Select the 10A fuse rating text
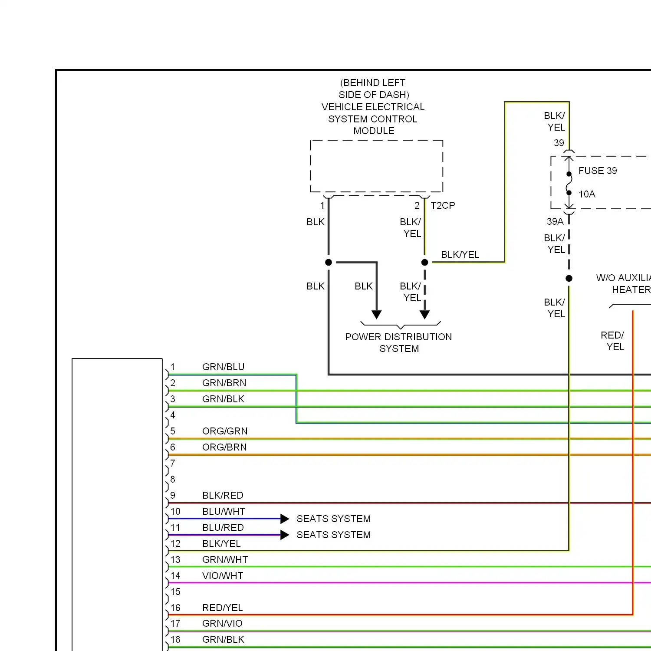Image resolution: width=651 pixels, height=651 pixels. 587,194
